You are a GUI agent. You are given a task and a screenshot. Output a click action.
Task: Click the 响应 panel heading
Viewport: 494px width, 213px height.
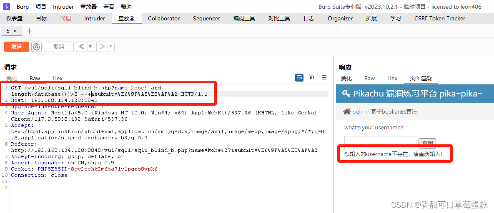pyautogui.click(x=345, y=67)
